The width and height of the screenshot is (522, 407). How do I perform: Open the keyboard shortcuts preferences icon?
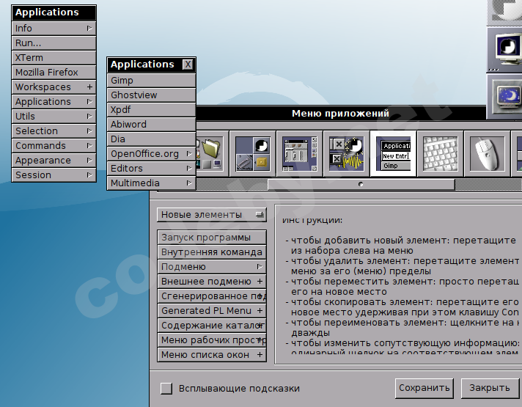point(441,153)
